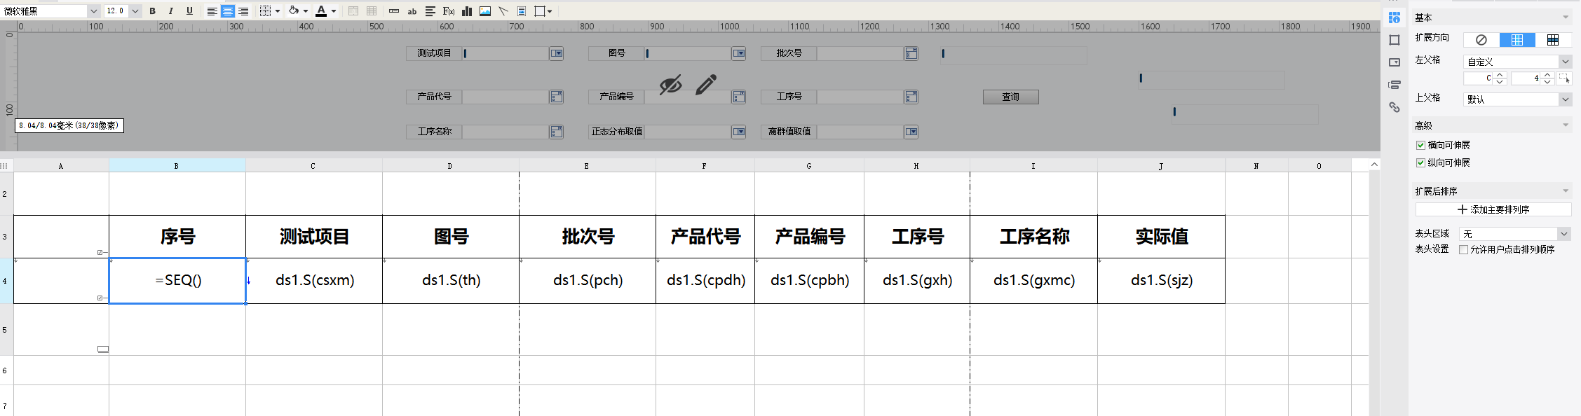Open the 表头区域 dropdown
The width and height of the screenshot is (1581, 416).
click(x=1515, y=234)
